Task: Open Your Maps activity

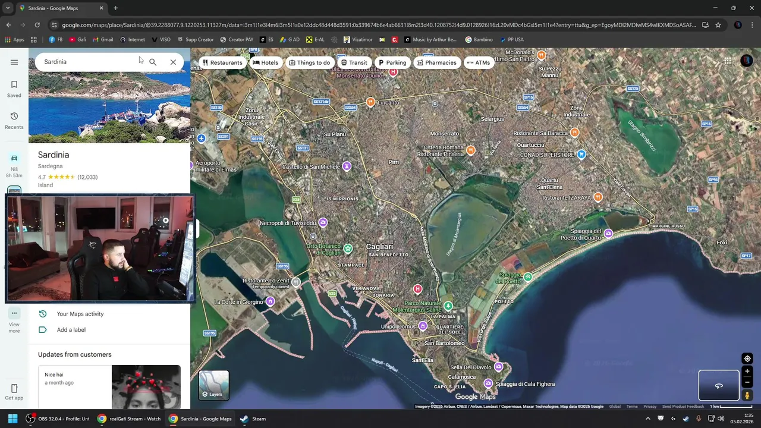Action: pos(80,314)
